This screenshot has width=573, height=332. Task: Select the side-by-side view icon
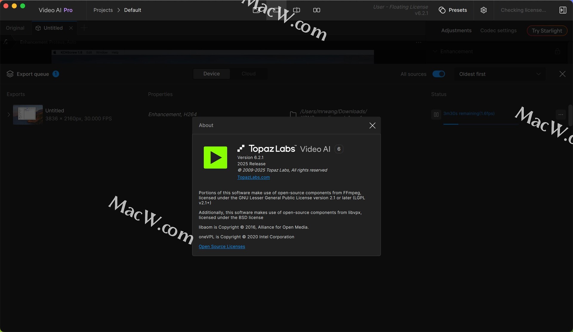coord(317,10)
